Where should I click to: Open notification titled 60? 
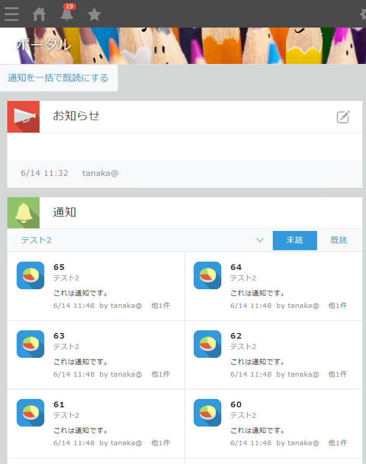click(x=236, y=404)
